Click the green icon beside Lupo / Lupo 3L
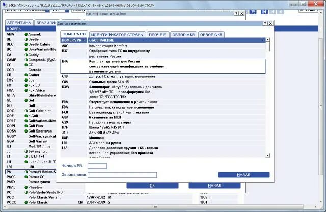 coord(26,162)
